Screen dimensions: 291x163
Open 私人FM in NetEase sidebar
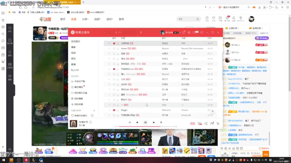pos(75,70)
